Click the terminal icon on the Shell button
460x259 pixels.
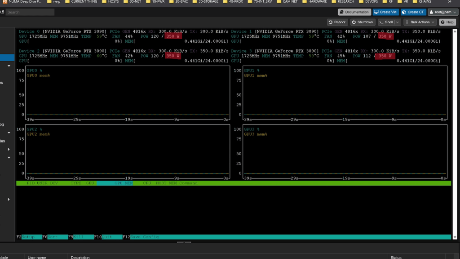point(381,22)
